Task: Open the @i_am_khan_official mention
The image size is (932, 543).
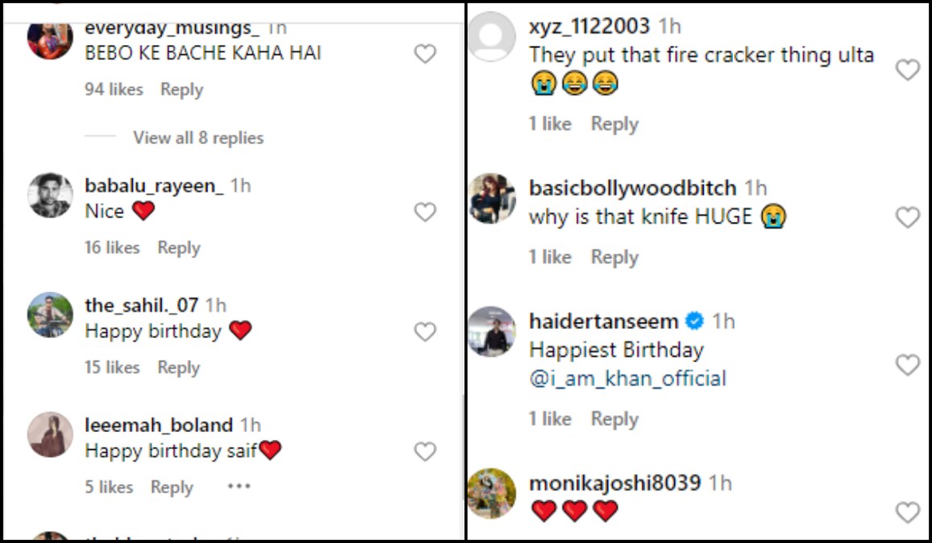Action: point(628,377)
